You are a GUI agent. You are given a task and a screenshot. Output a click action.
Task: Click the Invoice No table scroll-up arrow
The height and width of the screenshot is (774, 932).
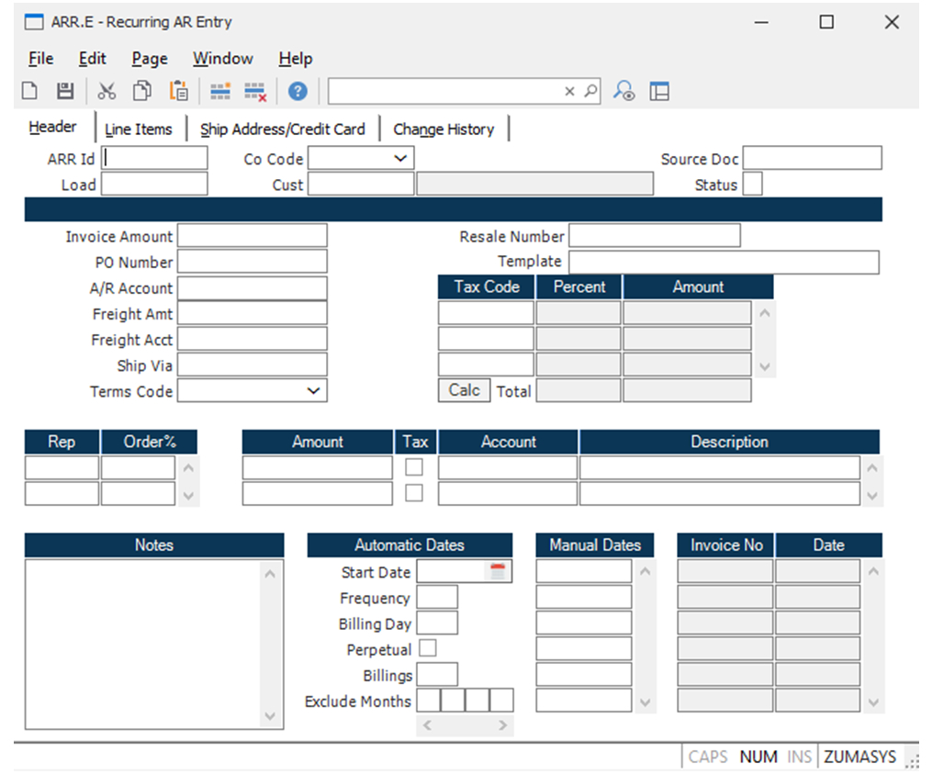[873, 571]
